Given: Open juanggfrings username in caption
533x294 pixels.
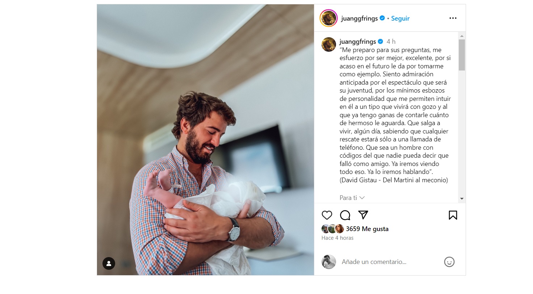Looking at the screenshot, I should [358, 42].
